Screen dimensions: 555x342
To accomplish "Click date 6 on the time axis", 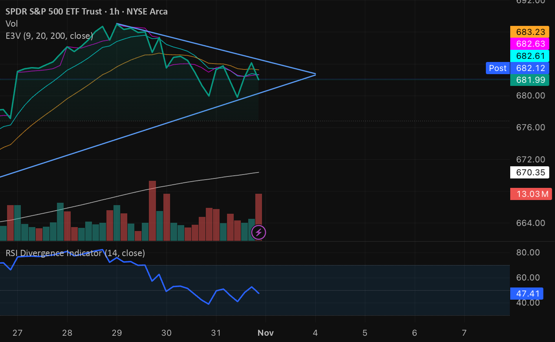I will [x=414, y=333].
